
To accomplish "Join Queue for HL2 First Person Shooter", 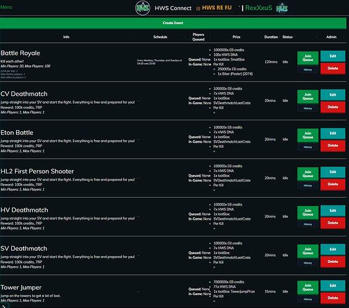I will pos(308,174).
